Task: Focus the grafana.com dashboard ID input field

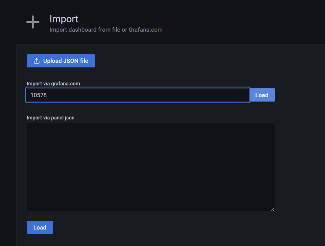Action: point(137,95)
